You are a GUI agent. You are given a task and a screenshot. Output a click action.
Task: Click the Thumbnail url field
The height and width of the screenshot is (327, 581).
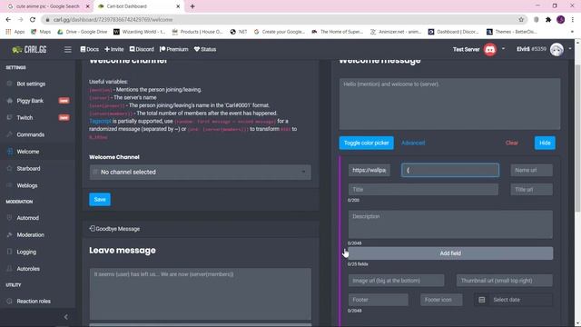pos(505,281)
